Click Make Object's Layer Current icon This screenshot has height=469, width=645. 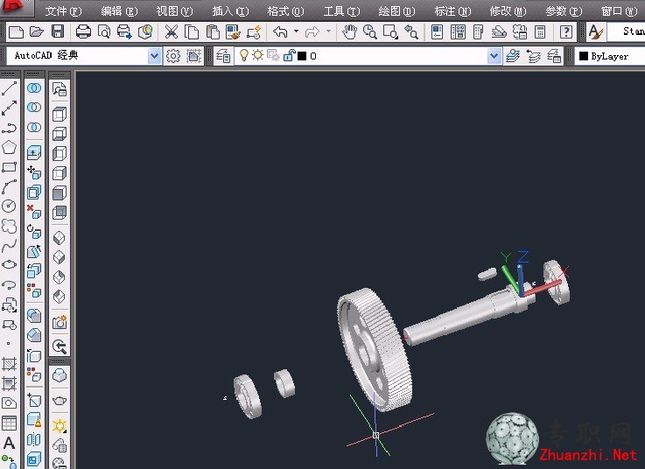click(513, 56)
